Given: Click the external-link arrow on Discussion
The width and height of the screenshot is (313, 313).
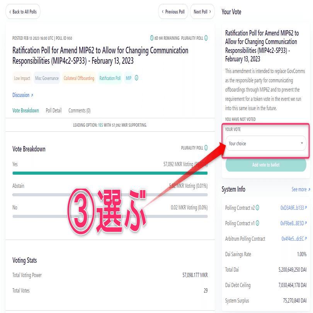Looking at the screenshot, I should (32, 95).
